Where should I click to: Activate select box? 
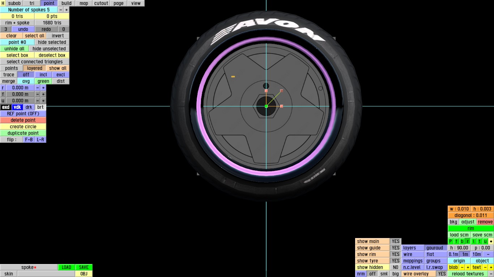click(17, 55)
